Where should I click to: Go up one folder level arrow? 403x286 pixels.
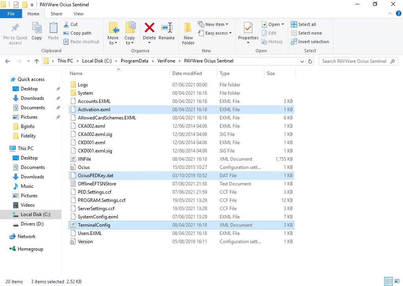coord(37,61)
